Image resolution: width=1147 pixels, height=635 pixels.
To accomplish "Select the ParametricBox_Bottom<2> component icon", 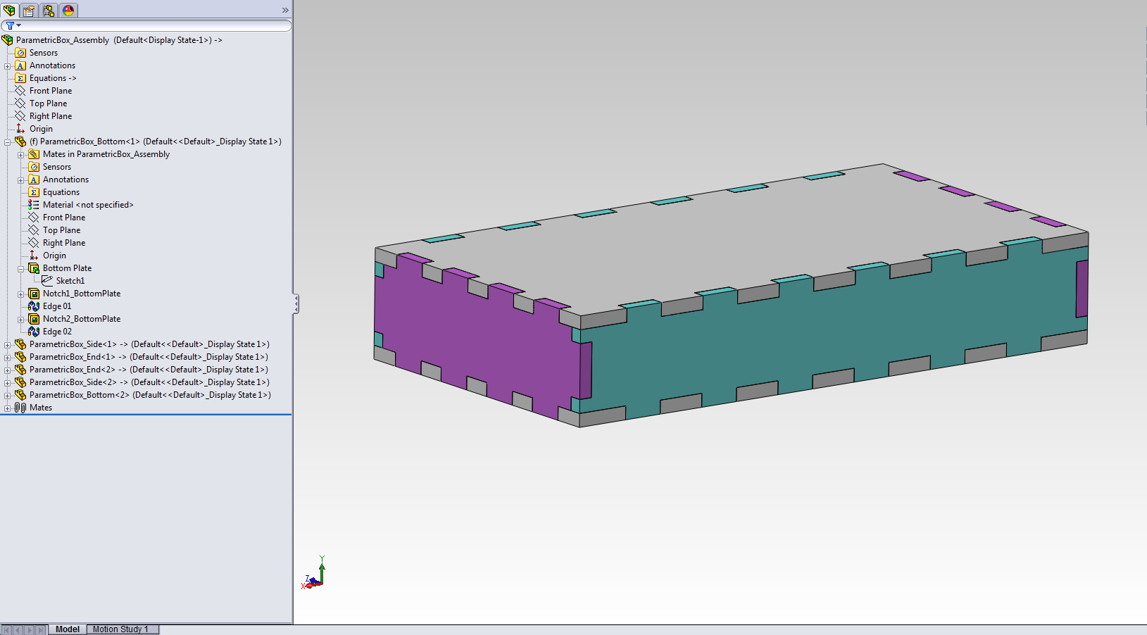I will click(x=21, y=395).
